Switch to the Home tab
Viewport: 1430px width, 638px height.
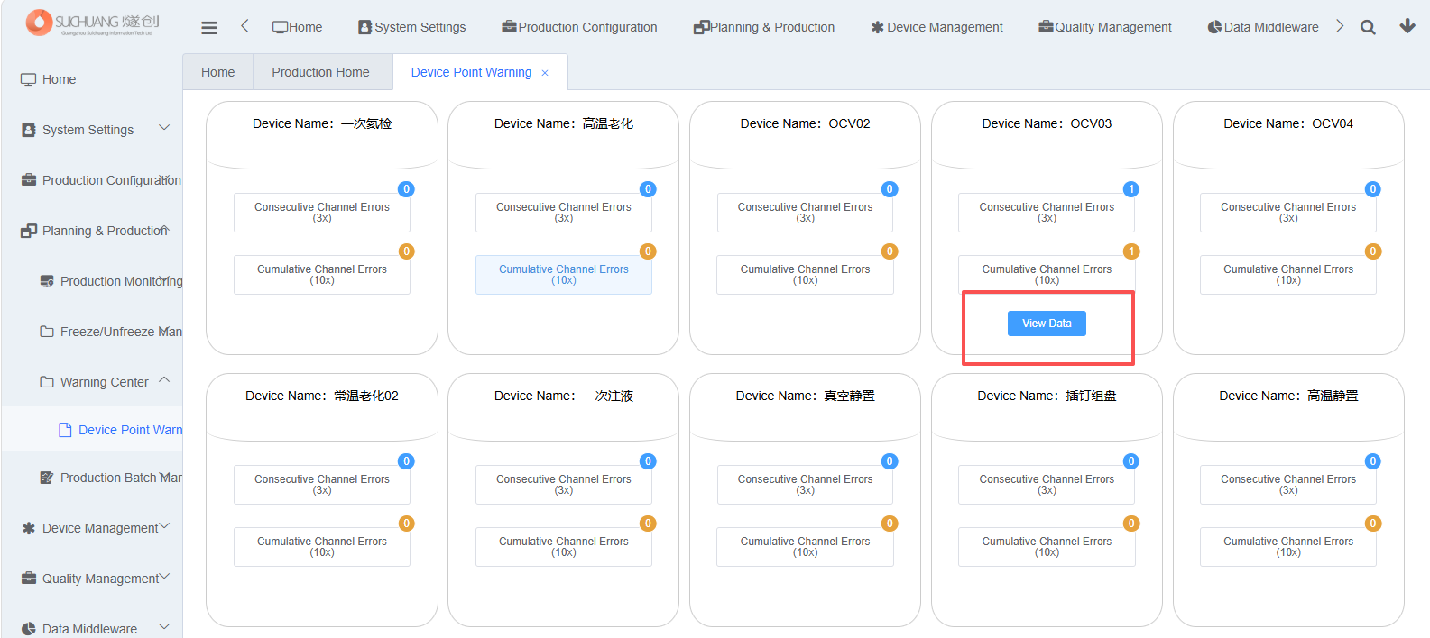[x=218, y=72]
